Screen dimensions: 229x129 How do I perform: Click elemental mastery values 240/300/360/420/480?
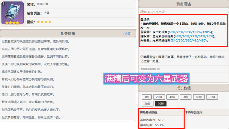coord(189,40)
